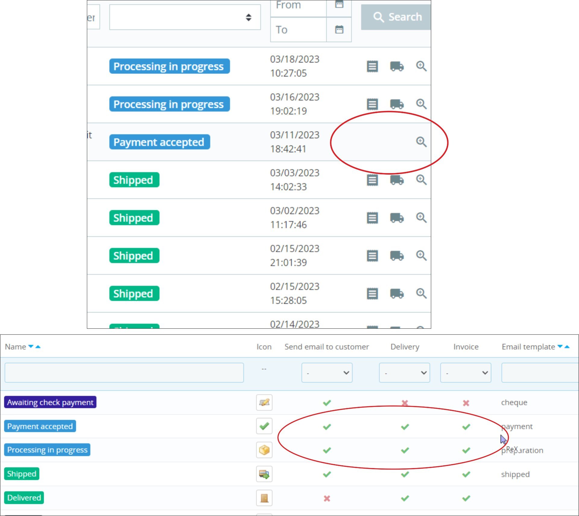Click the Search button
Screen dimensions: 579x516
pos(396,17)
